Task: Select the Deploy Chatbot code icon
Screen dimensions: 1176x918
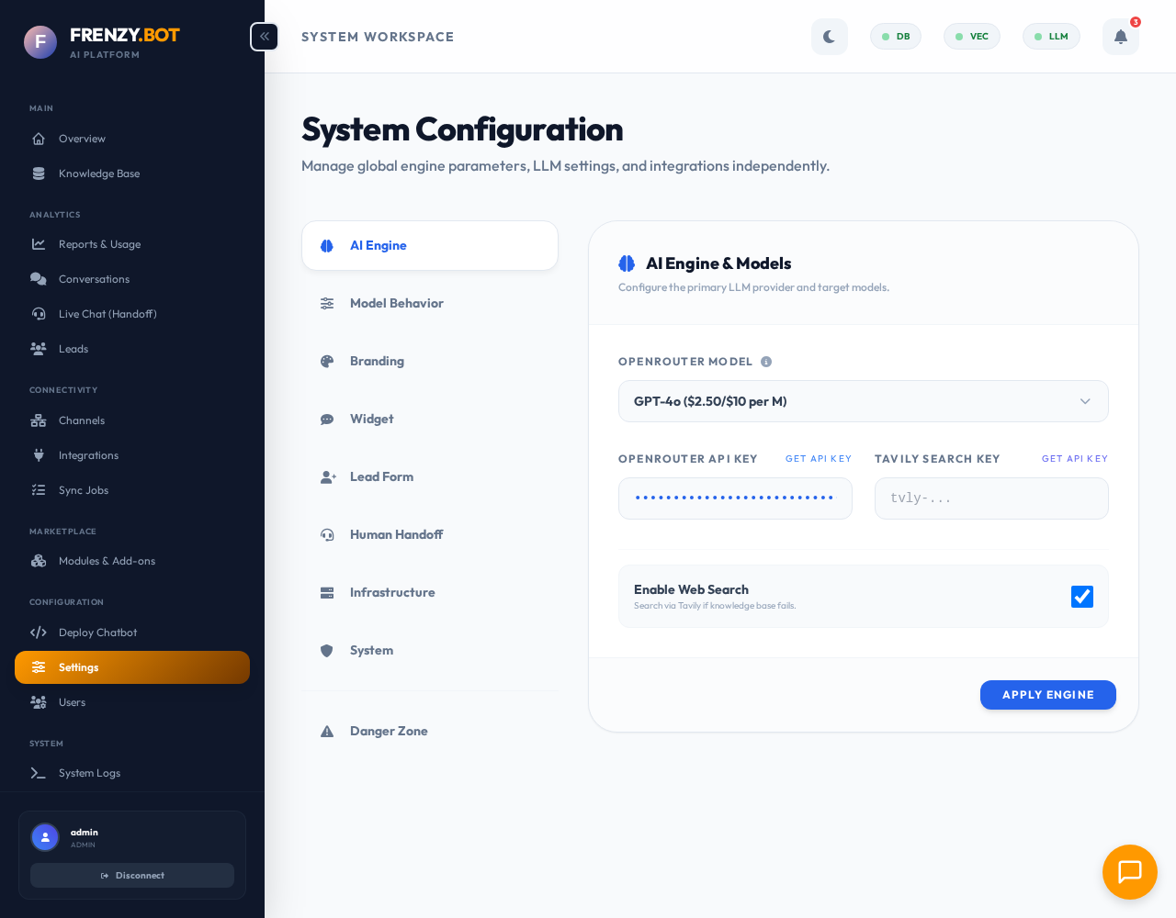Action: click(38, 633)
